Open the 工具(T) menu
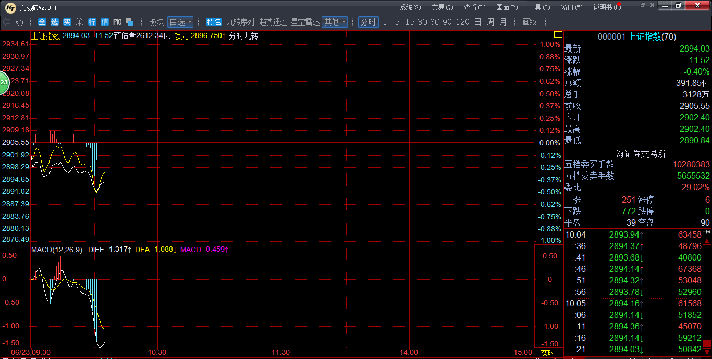The width and height of the screenshot is (712, 359). (x=538, y=7)
